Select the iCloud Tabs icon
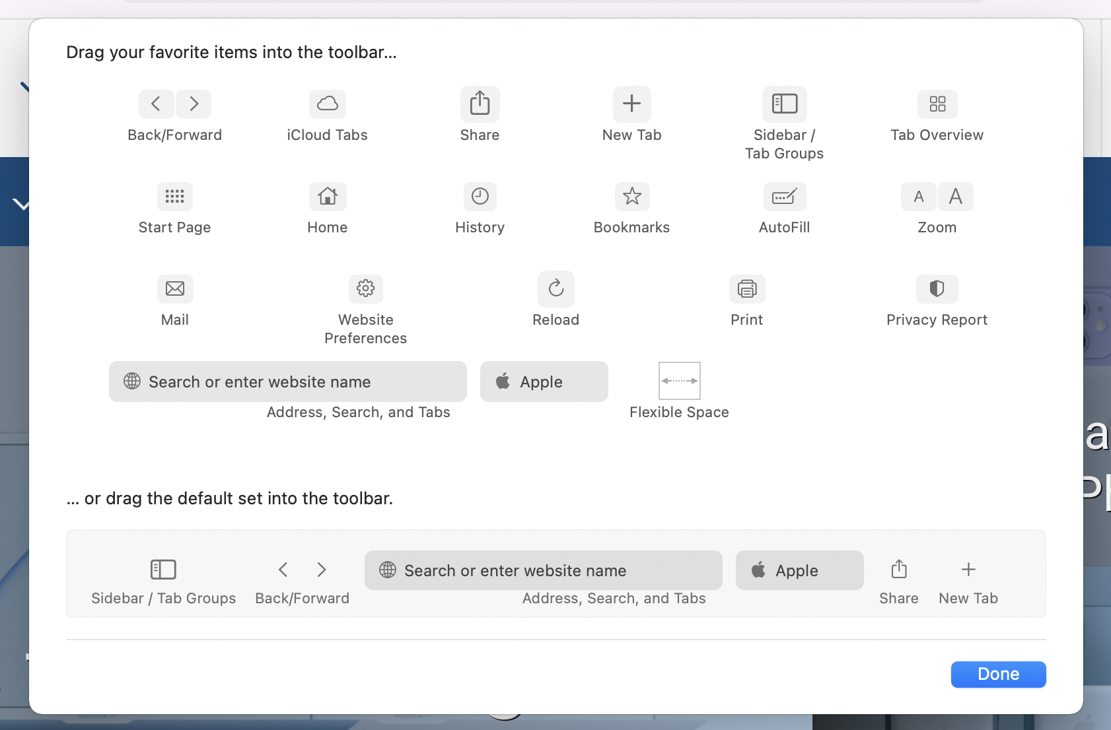This screenshot has height=730, width=1111. point(327,104)
